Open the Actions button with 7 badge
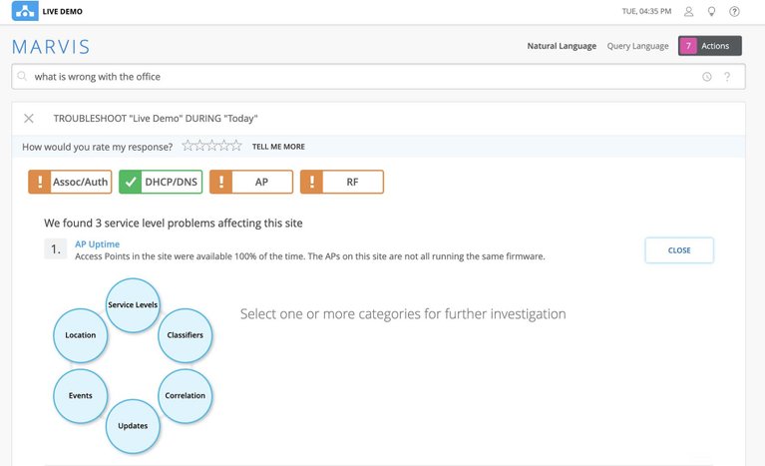The image size is (765, 466). click(710, 46)
